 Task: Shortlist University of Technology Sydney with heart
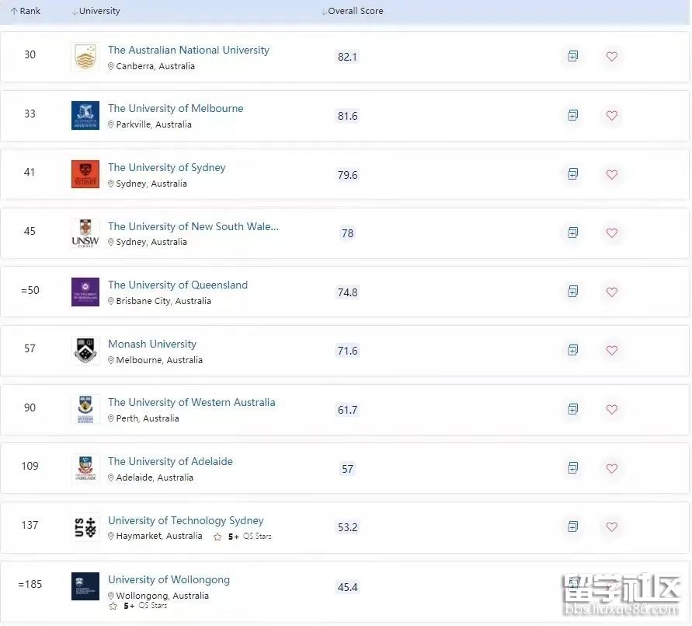pyautogui.click(x=611, y=526)
